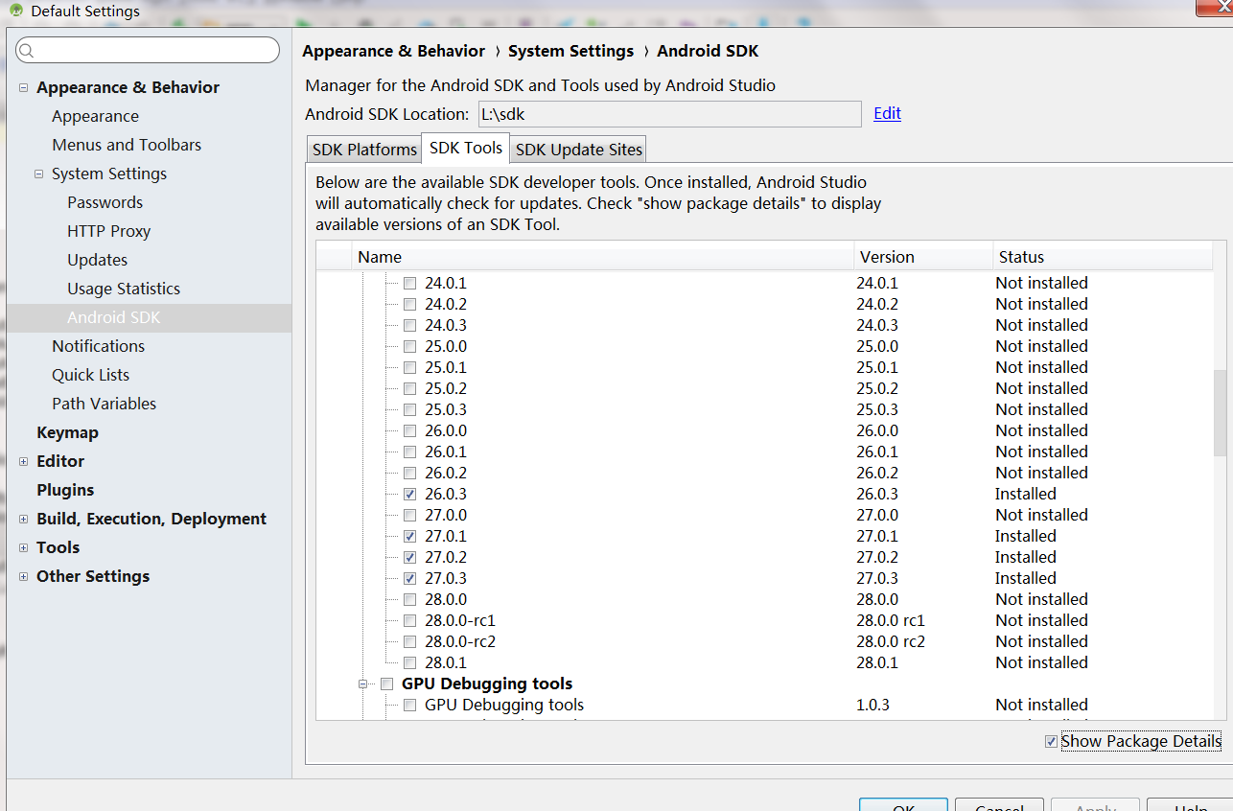Image resolution: width=1233 pixels, height=811 pixels.
Task: Sort by the Status column header
Action: point(1103,257)
